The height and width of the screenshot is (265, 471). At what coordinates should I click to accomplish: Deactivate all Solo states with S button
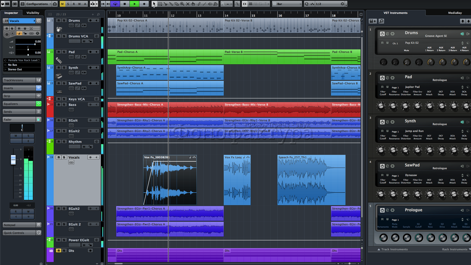point(68,4)
